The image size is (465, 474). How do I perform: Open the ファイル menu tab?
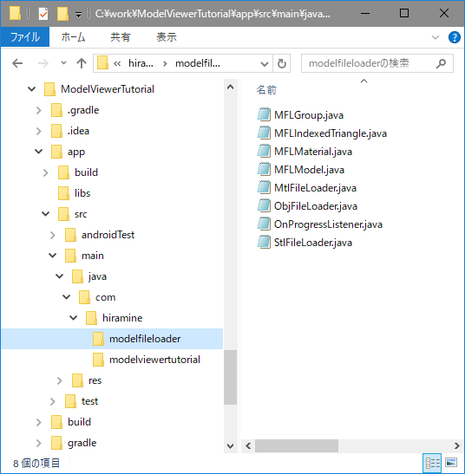click(25, 37)
